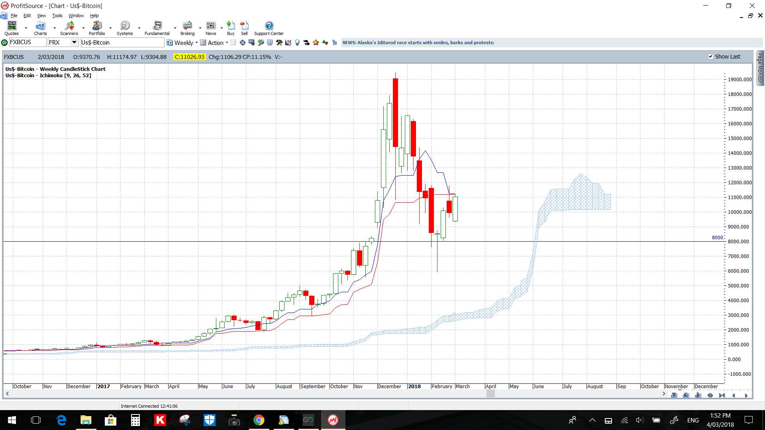
Task: Open the Broking module
Action: [x=187, y=28]
